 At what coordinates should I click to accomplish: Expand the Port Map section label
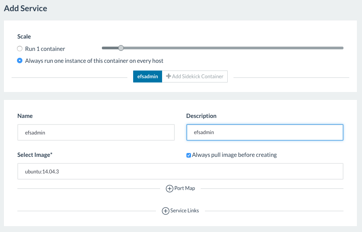pyautogui.click(x=184, y=188)
